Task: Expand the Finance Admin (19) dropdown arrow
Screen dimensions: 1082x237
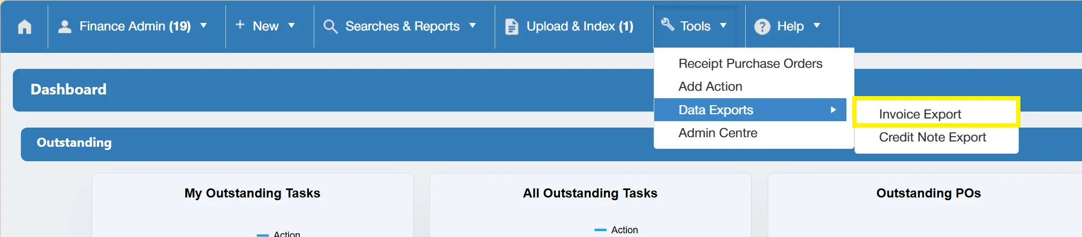Action: (203, 26)
